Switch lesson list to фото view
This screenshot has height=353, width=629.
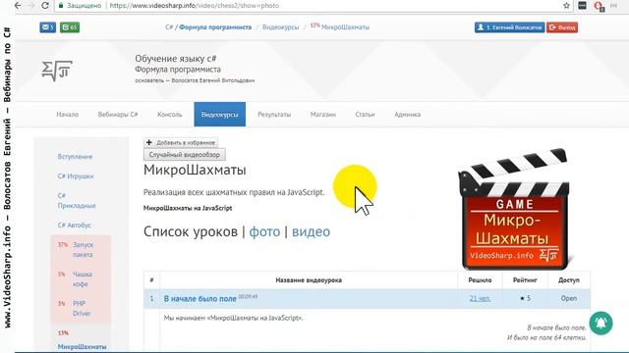(x=264, y=231)
